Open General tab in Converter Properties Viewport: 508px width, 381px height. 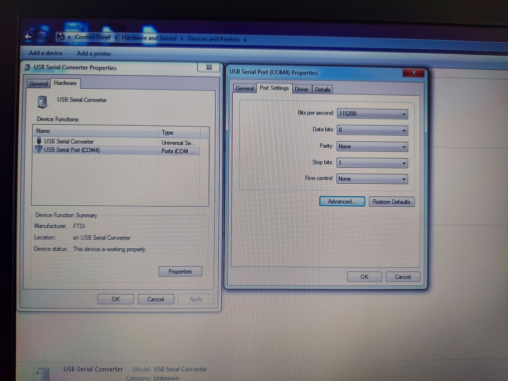point(39,84)
